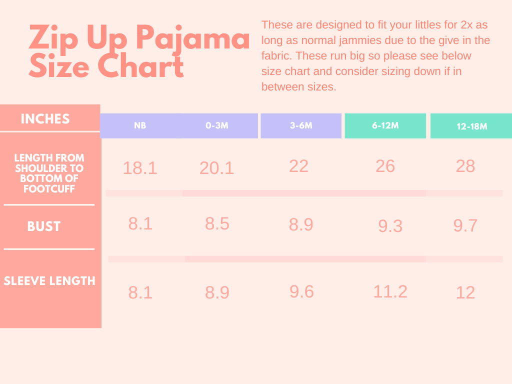Click the 9.3 bust value for 6-12M
Viewport: 512px width, 384px height.
tap(390, 226)
